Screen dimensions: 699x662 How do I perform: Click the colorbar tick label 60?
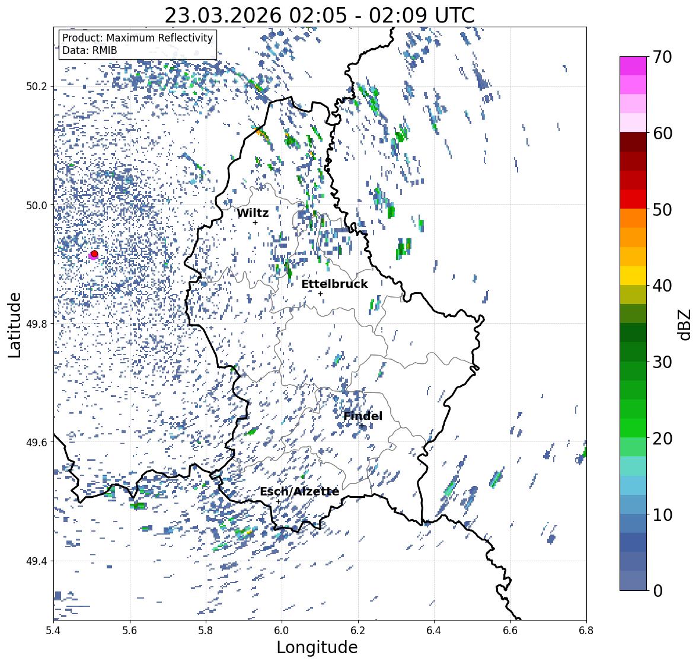click(662, 133)
